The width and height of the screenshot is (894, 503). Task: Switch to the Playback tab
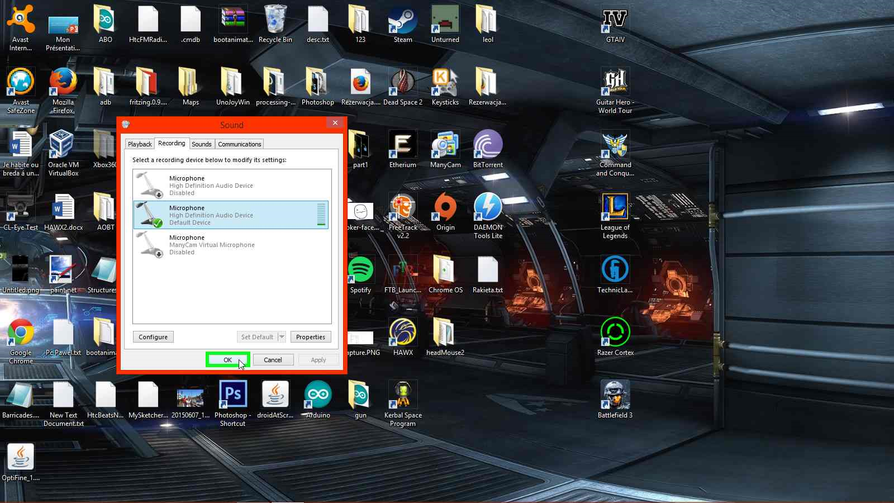(140, 144)
